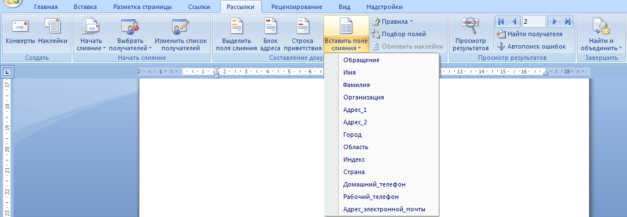
Task: Open Выбрать получателей dropdown
Action: [x=130, y=34]
